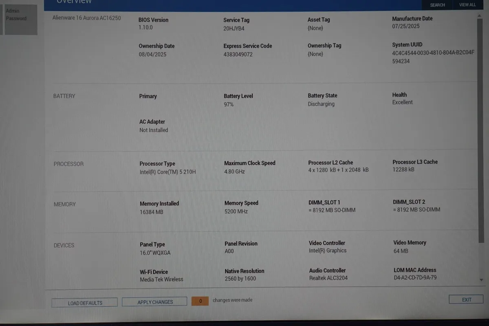Click the LOAD DEFAULTS button
The height and width of the screenshot is (326, 489).
pos(85,303)
